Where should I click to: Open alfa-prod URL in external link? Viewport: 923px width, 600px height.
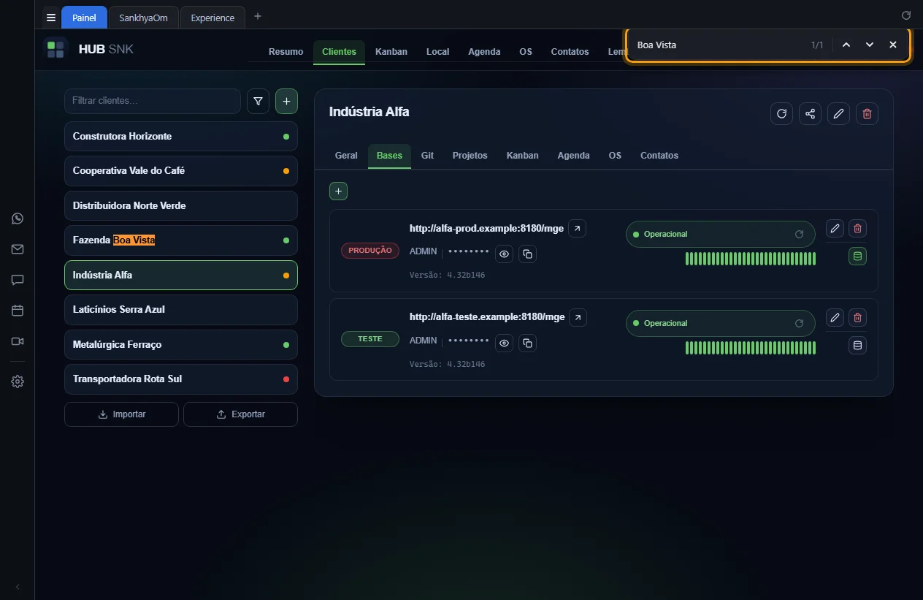pos(578,229)
